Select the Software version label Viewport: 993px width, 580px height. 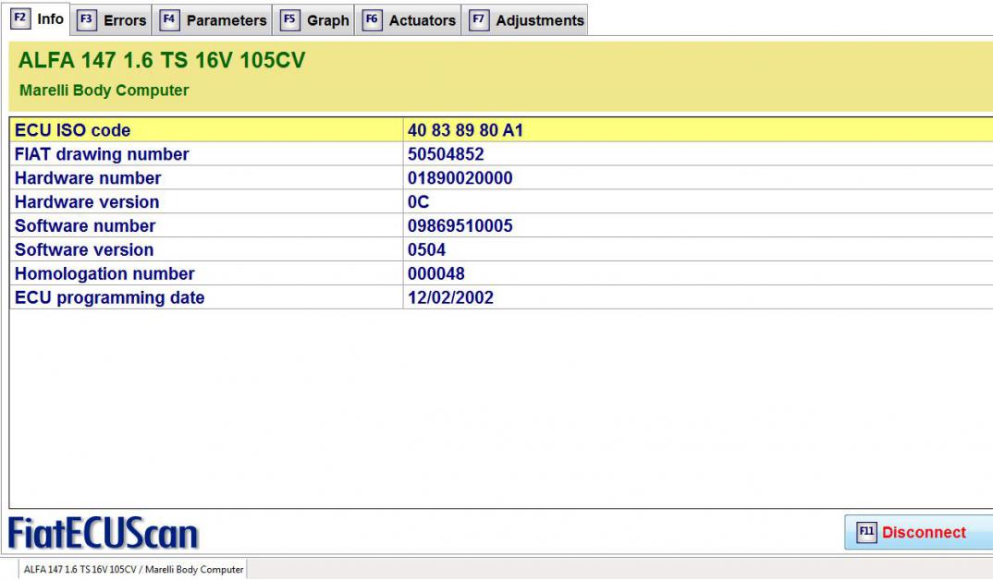[84, 250]
